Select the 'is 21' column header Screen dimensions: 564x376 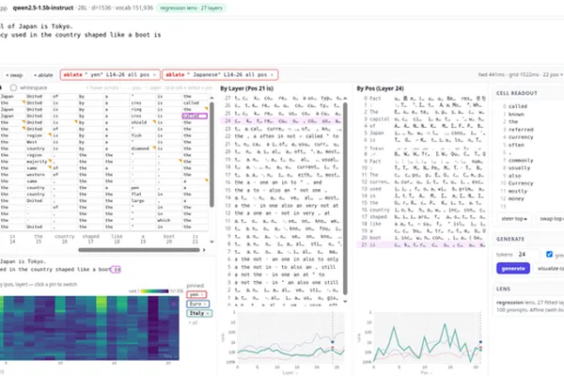coord(195,239)
